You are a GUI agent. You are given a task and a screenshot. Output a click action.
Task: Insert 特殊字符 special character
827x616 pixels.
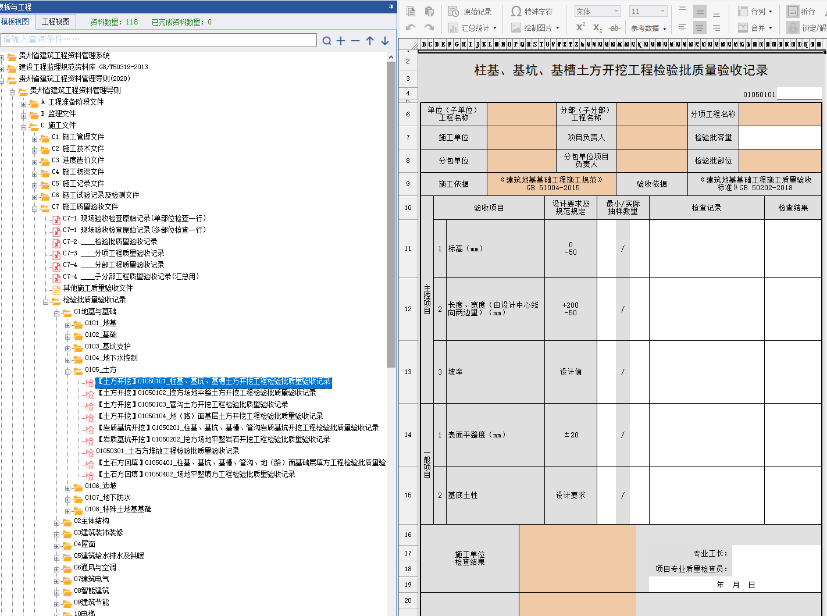click(x=532, y=12)
